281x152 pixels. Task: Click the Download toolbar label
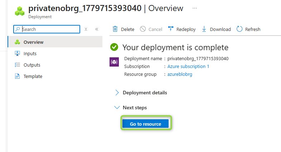(x=220, y=29)
